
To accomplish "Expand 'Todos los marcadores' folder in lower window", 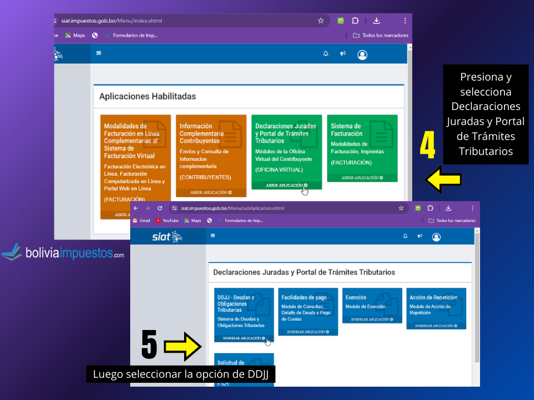I will pyautogui.click(x=452, y=221).
